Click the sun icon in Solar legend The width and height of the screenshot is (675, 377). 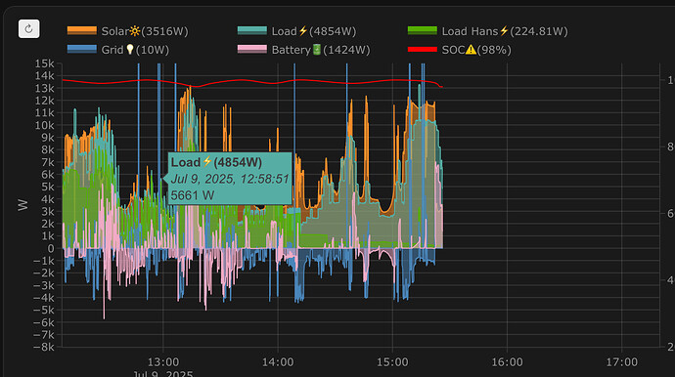pos(135,31)
